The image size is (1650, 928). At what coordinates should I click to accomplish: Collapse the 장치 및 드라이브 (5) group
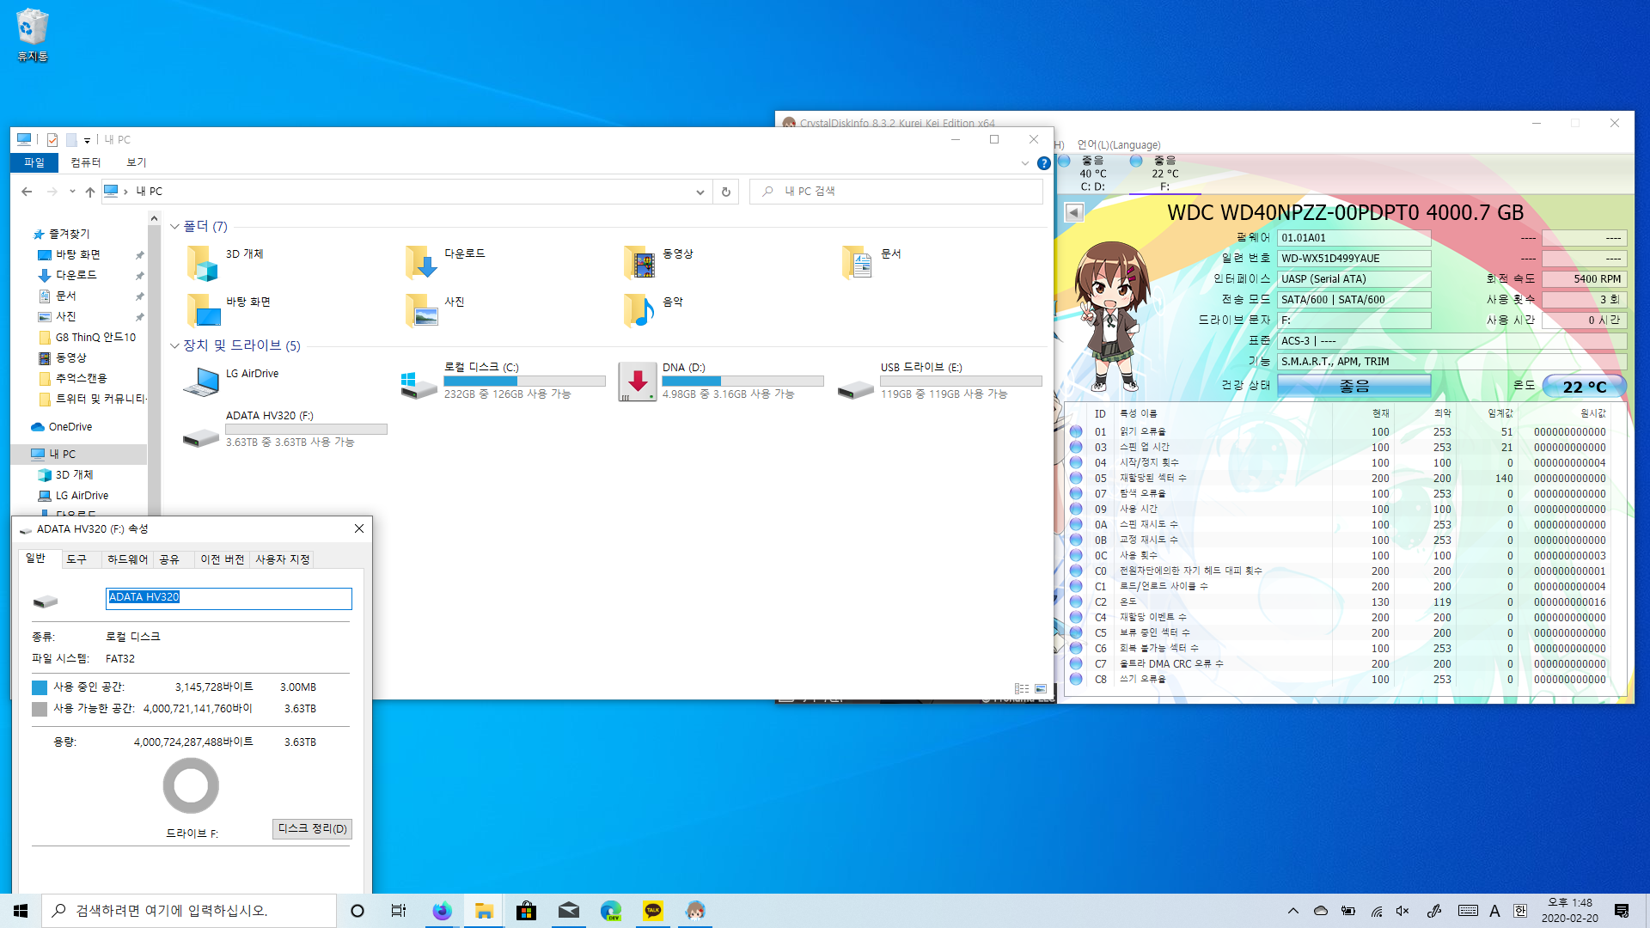174,345
